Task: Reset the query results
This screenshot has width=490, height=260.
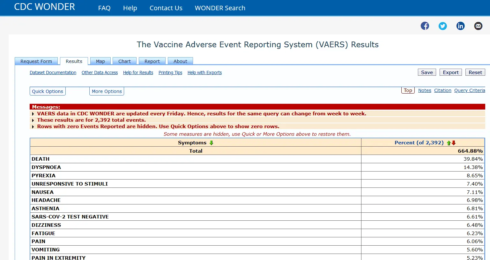Action: [475, 73]
